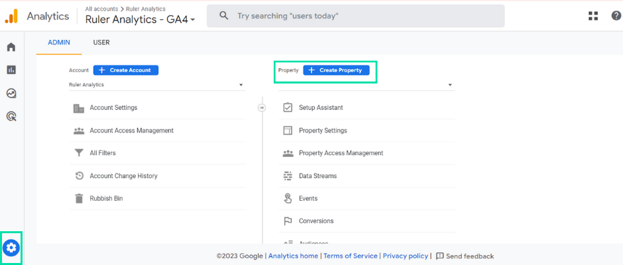Click the Property Settings layout icon
Image resolution: width=623 pixels, height=265 pixels.
[x=288, y=131]
